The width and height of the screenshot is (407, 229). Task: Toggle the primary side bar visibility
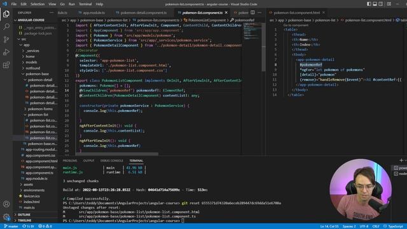click(x=369, y=4)
